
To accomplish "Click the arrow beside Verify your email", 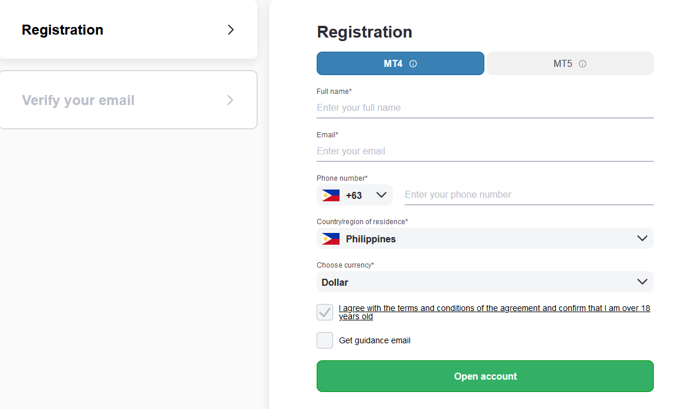I will pos(230,100).
